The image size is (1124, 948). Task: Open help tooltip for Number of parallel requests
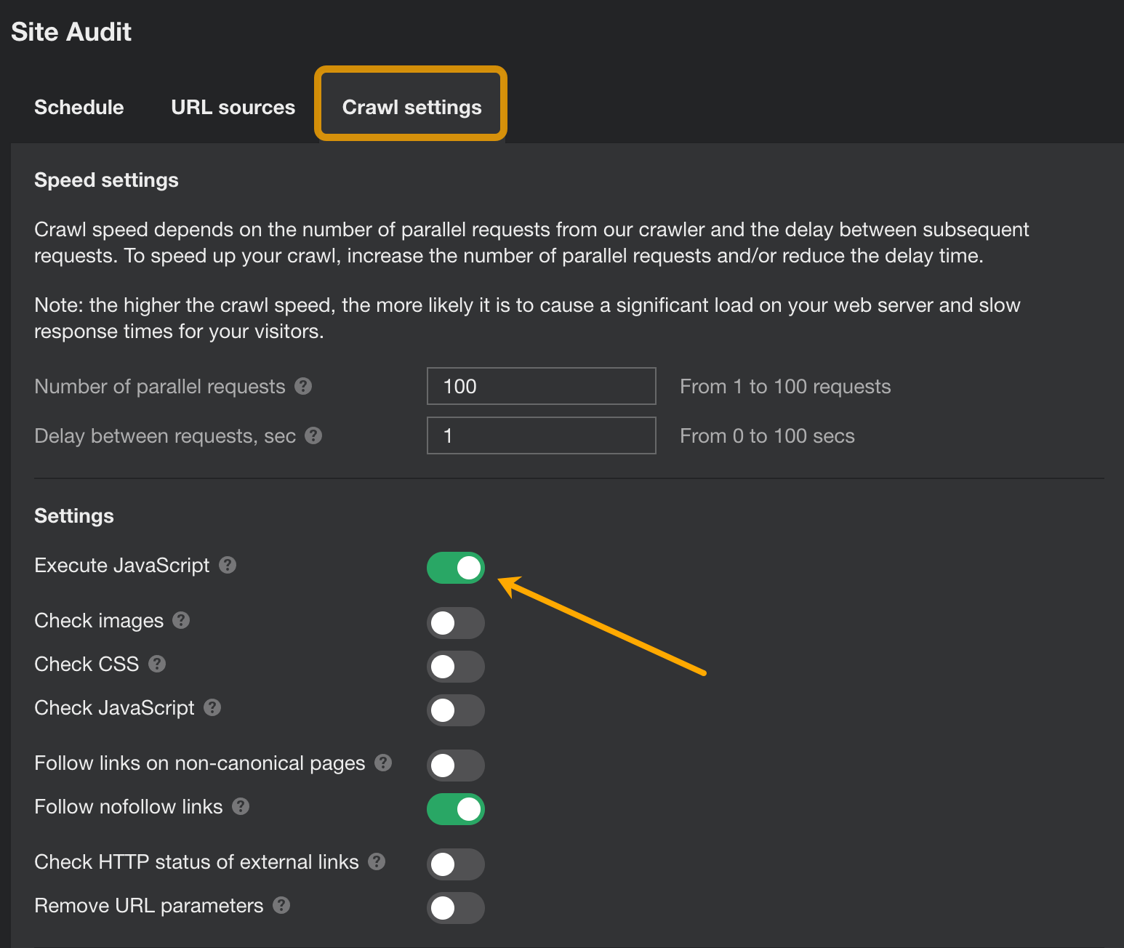click(x=304, y=386)
